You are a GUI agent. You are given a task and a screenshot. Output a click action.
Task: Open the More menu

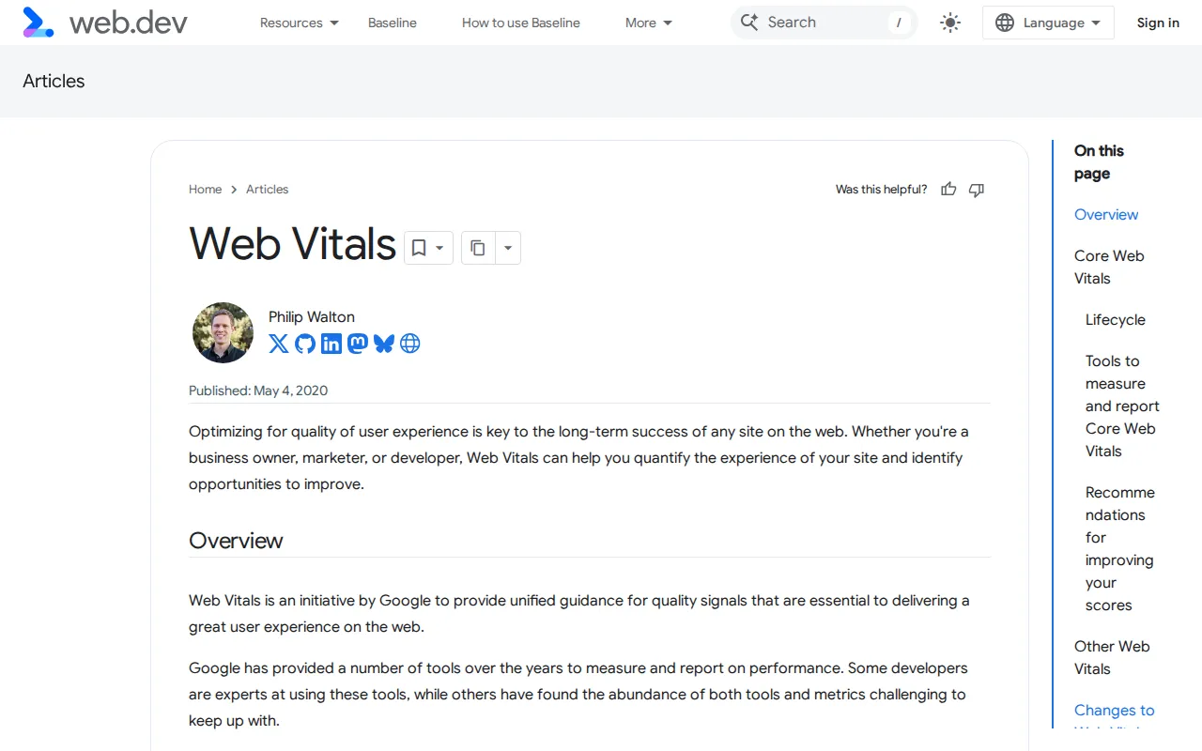point(647,23)
